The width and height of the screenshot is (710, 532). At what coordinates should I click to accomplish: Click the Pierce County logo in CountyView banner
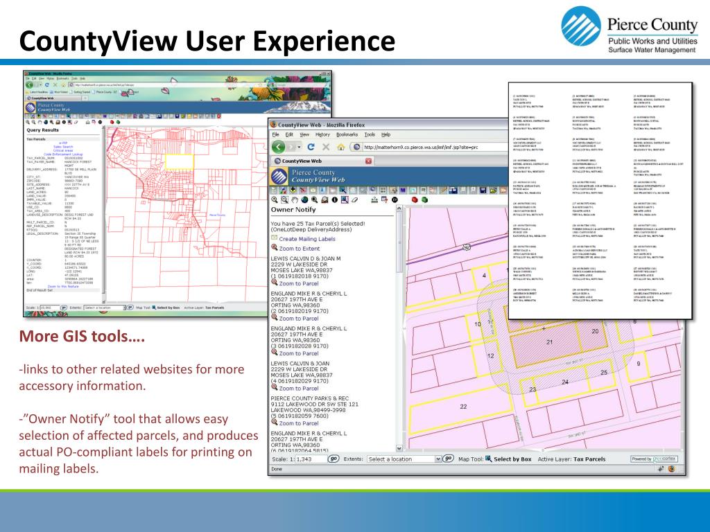tap(279, 176)
